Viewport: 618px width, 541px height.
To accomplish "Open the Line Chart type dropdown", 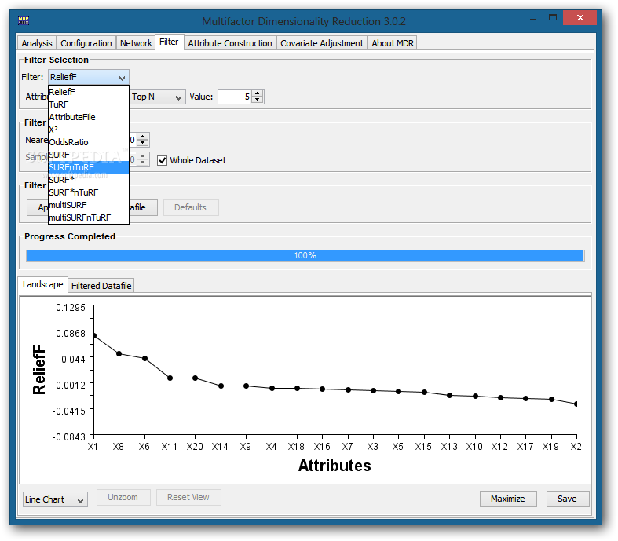I will click(x=55, y=499).
